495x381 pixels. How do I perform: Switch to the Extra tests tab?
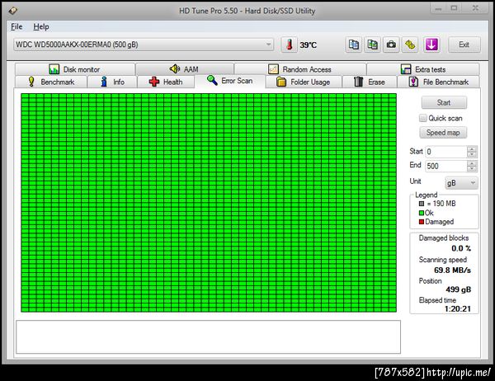tap(423, 69)
